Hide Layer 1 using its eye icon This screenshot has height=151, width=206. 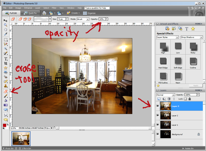coord(158,125)
